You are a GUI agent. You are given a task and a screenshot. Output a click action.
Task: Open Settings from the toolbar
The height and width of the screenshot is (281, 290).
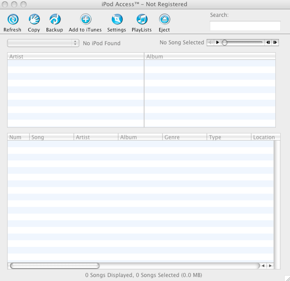pos(117,19)
